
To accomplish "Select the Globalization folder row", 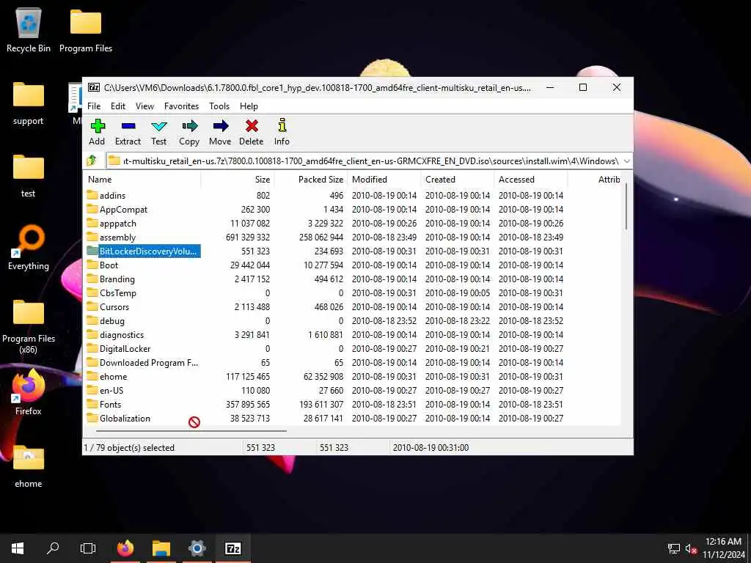I will pos(353,418).
